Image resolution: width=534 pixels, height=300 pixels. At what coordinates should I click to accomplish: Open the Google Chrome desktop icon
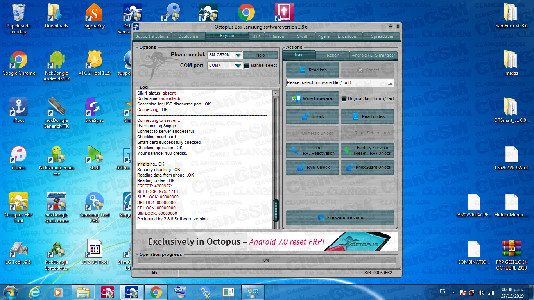click(19, 63)
